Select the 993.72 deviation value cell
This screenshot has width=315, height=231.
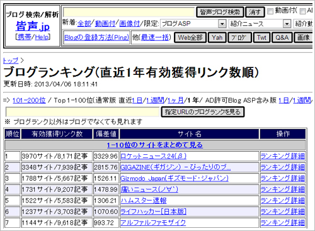(x=106, y=223)
